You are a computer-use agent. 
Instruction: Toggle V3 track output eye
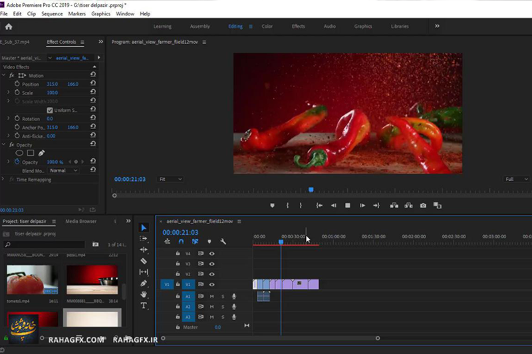[211, 264]
